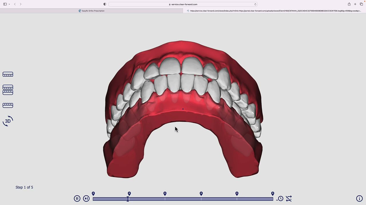Open Safari privacy report shield

pyautogui.click(x=105, y=4)
